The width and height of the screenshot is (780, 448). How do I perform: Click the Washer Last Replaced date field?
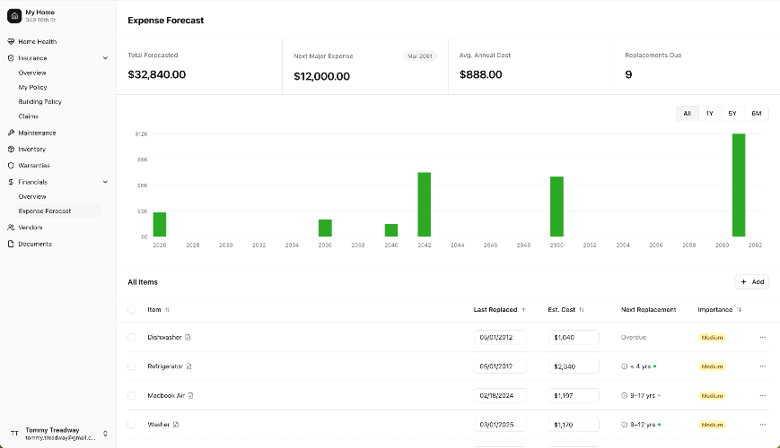tap(500, 424)
